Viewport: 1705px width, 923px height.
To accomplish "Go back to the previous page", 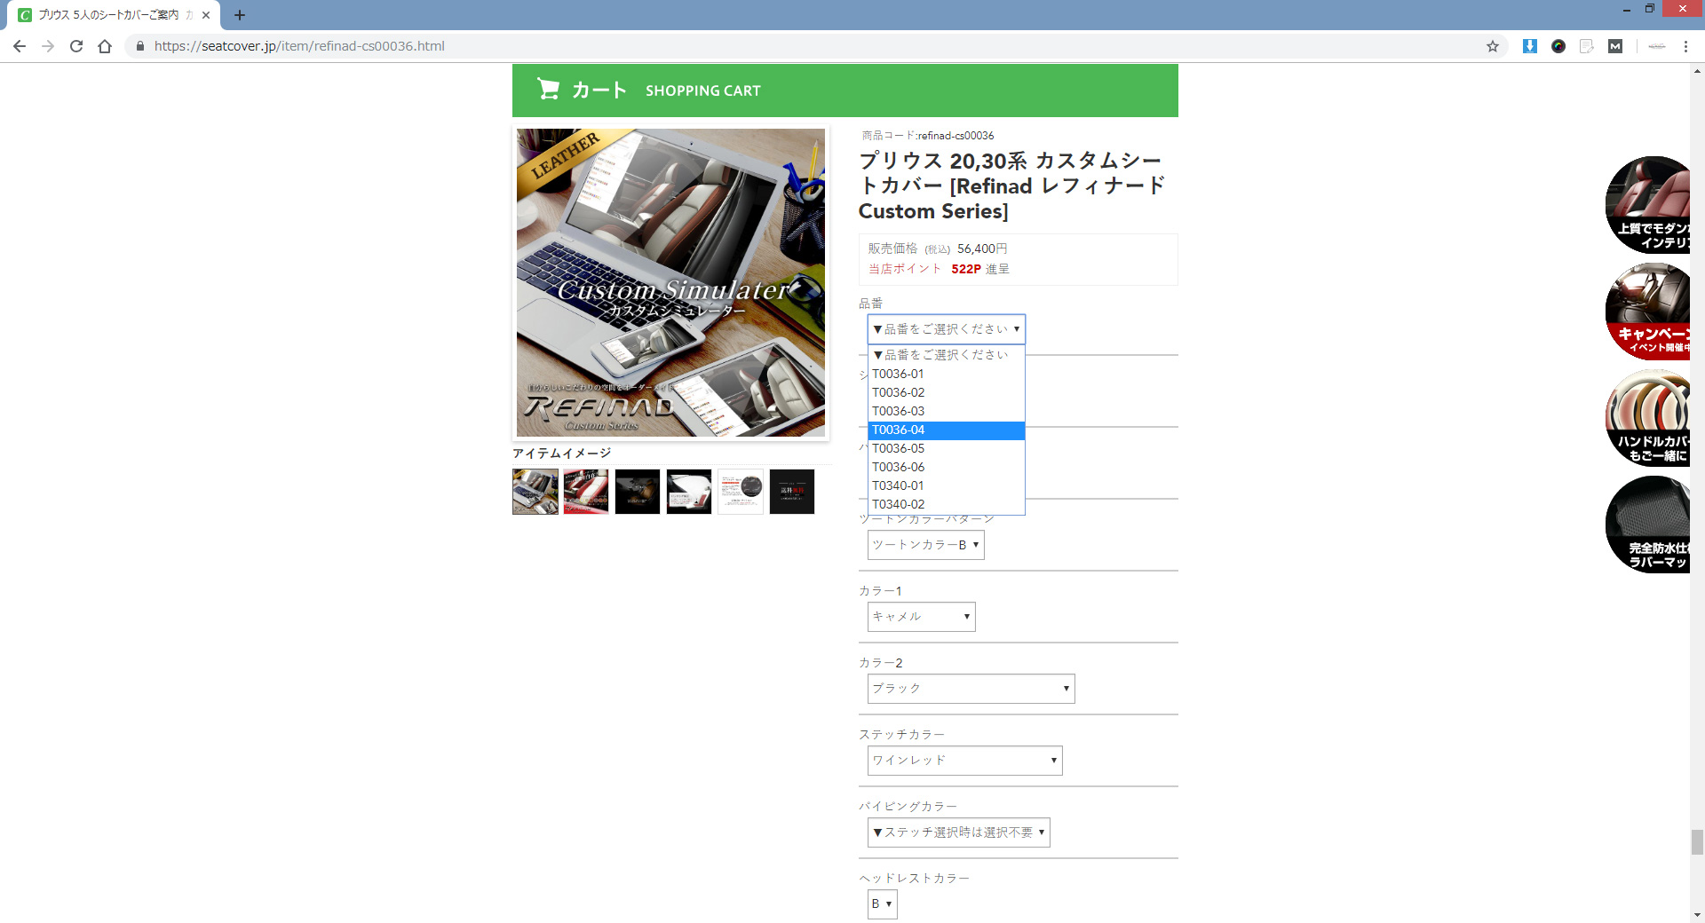I will coord(20,46).
